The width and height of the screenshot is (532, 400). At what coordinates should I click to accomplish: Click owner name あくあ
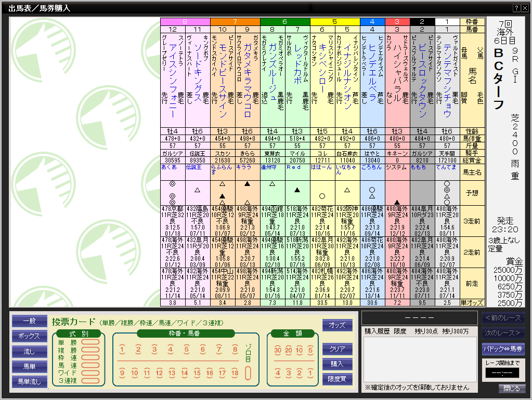pos(169,167)
